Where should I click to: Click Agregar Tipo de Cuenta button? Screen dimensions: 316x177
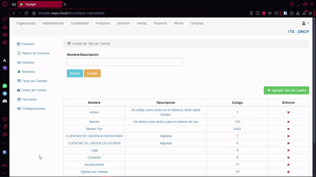click(286, 90)
